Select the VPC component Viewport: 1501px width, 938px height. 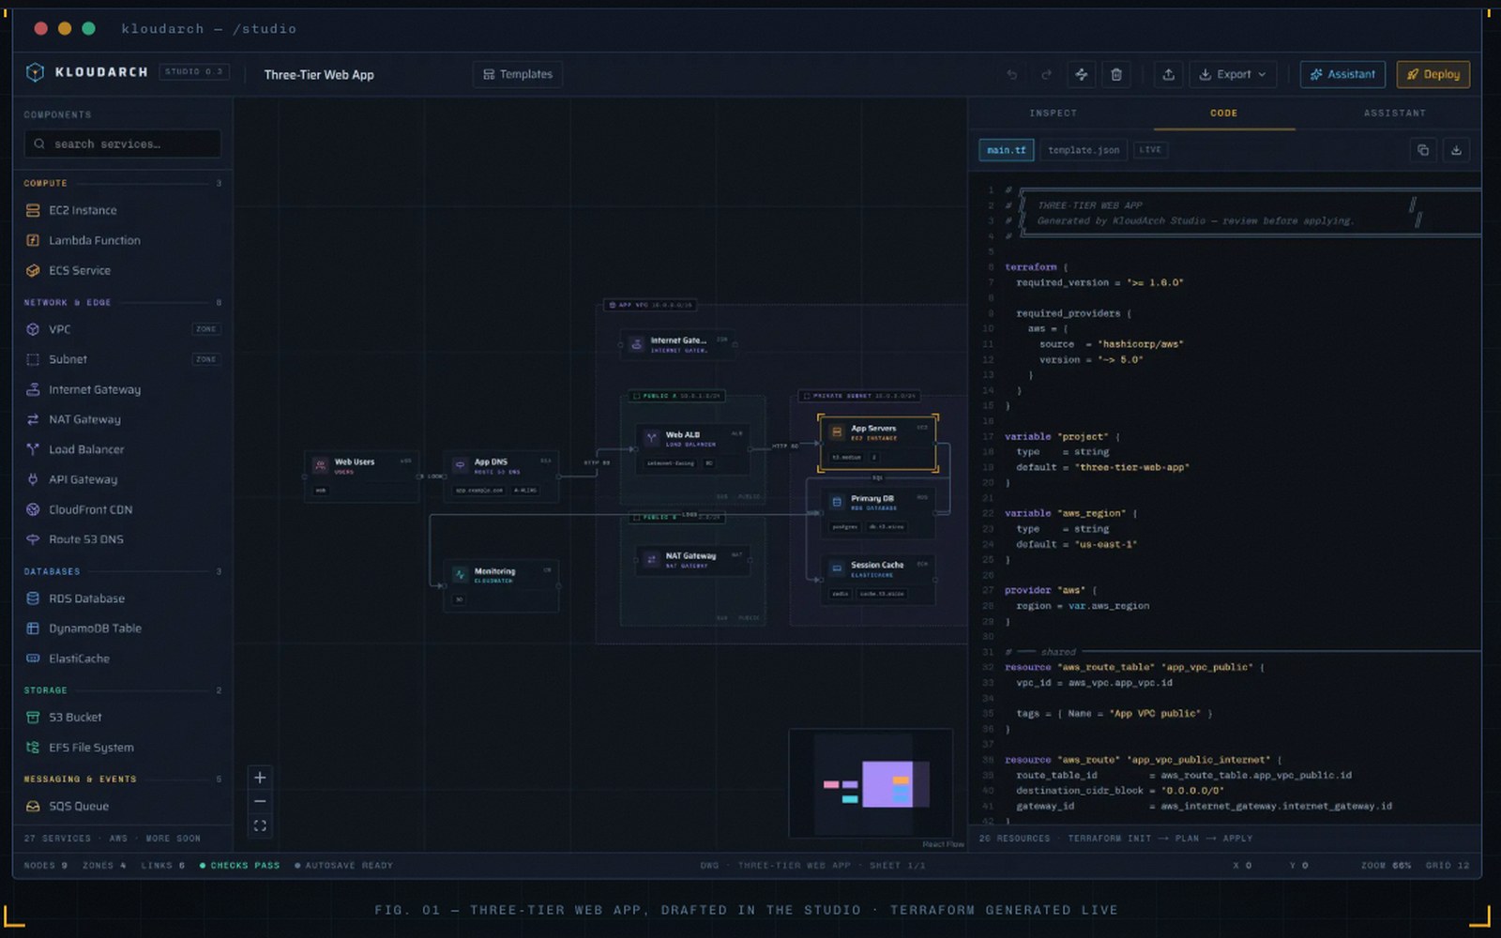point(123,329)
